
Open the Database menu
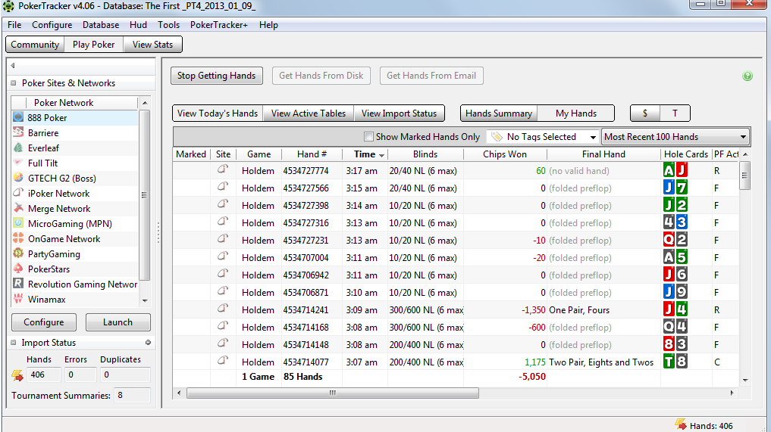click(101, 24)
